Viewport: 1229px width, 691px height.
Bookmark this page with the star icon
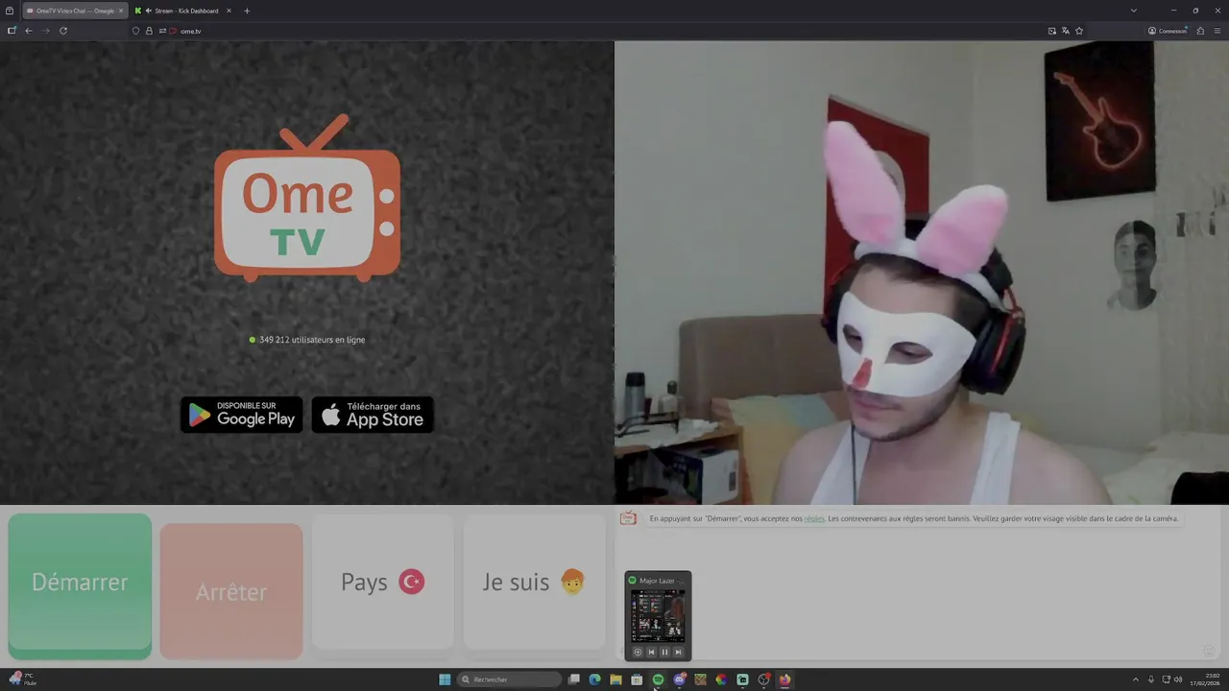coord(1079,31)
